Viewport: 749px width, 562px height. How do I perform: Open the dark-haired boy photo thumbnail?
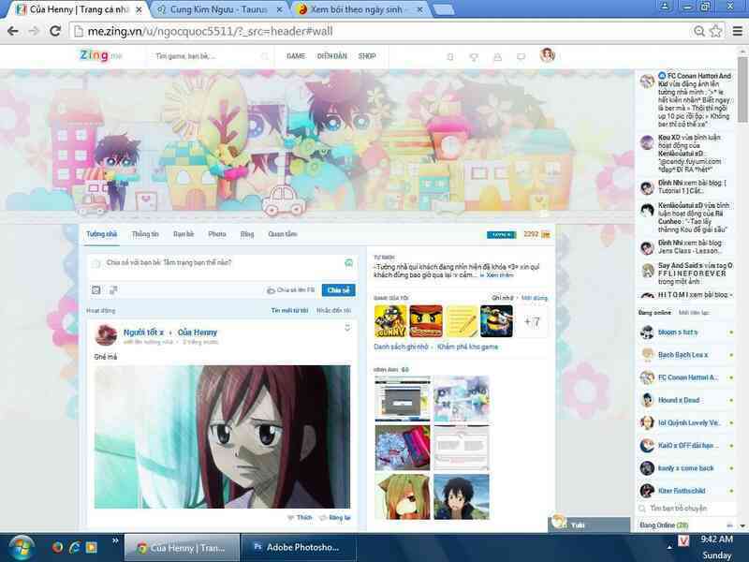point(462,497)
